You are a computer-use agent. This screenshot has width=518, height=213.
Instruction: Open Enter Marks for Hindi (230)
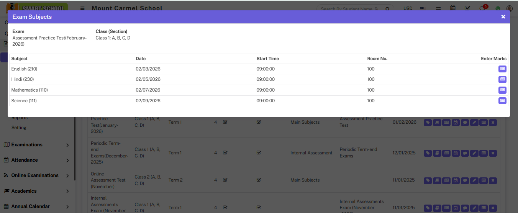pos(502,79)
